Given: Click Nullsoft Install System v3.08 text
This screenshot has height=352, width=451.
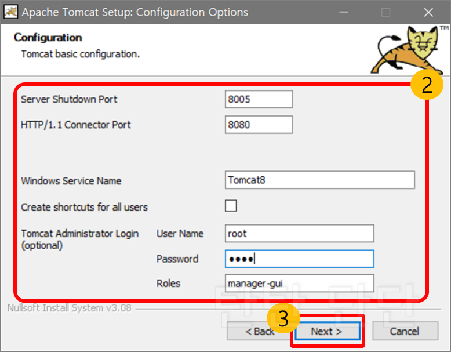Looking at the screenshot, I should pos(70,308).
